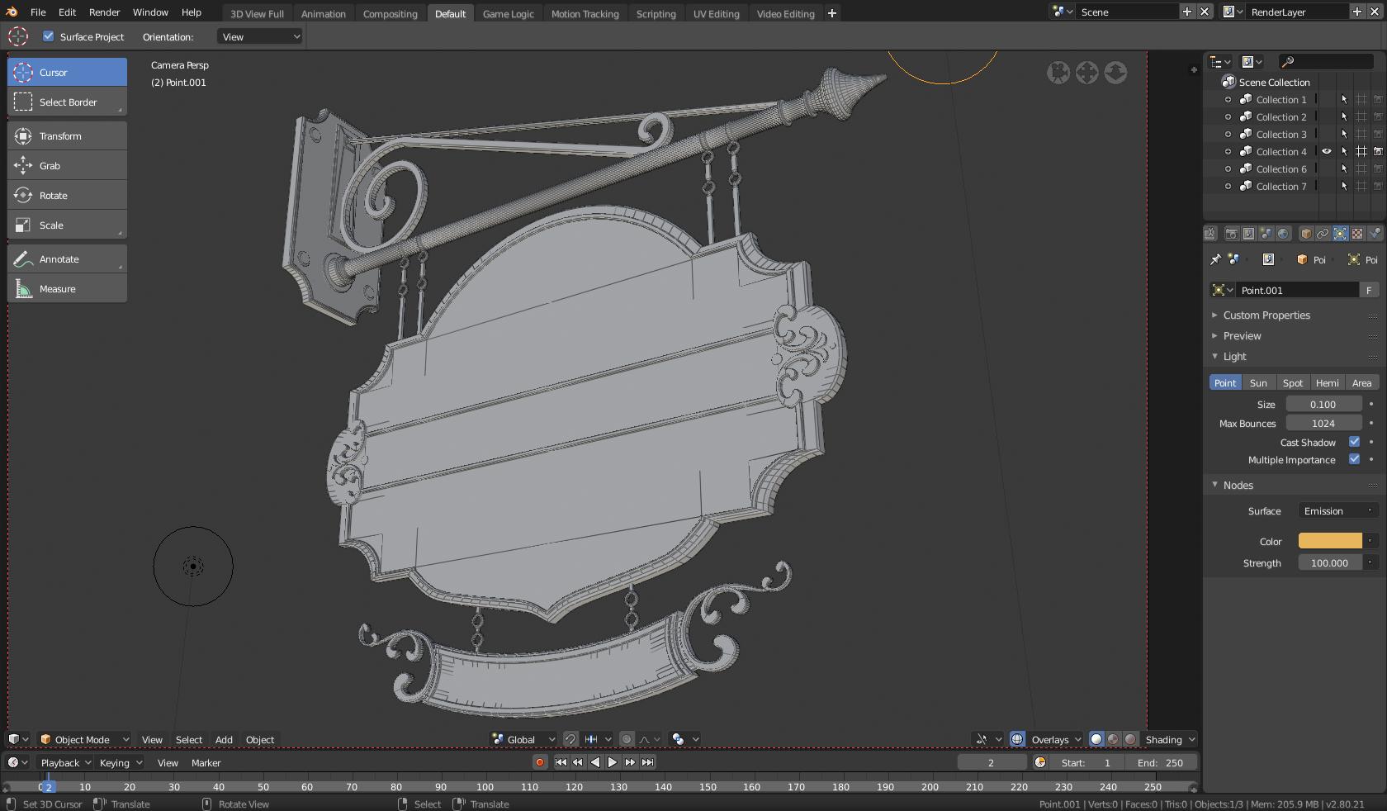This screenshot has height=811, width=1387.
Task: Open the File menu
Action: (x=38, y=12)
